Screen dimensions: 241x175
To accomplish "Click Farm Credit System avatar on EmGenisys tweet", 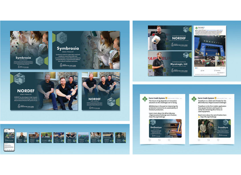I will pos(145,99).
